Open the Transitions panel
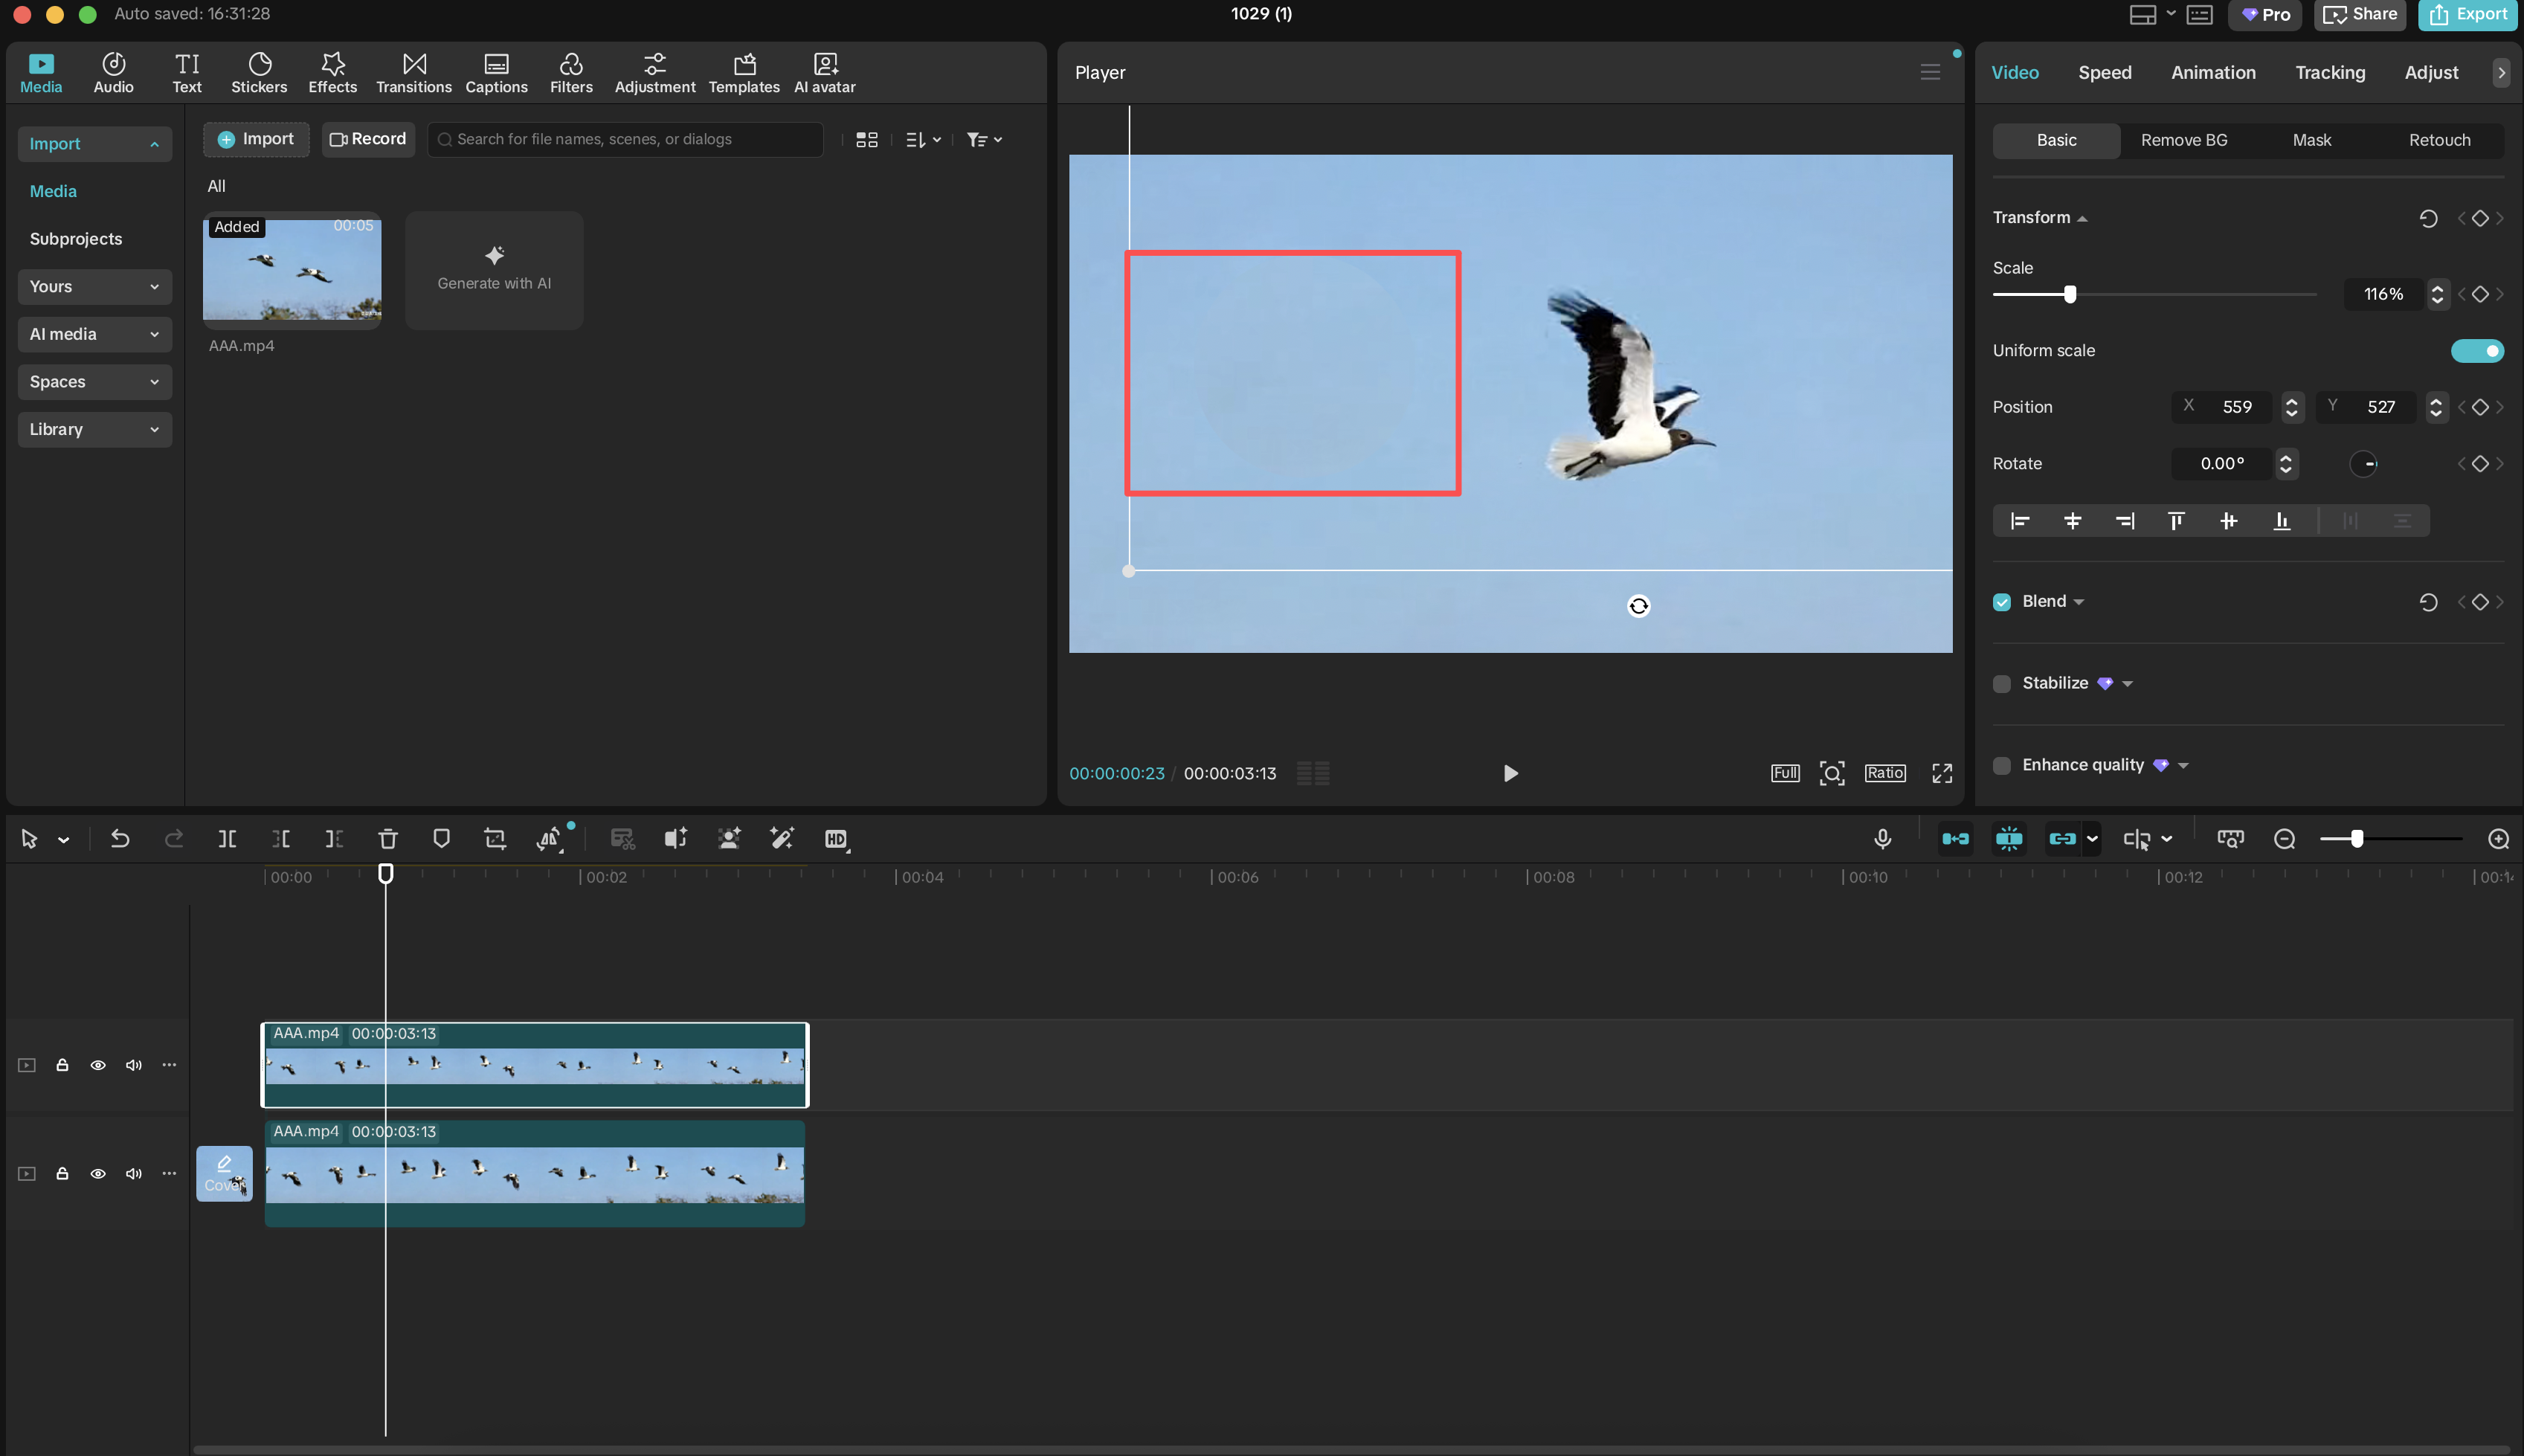The height and width of the screenshot is (1456, 2524). (413, 72)
